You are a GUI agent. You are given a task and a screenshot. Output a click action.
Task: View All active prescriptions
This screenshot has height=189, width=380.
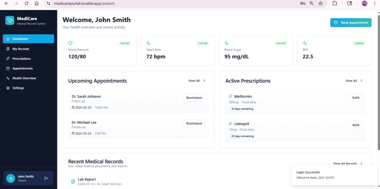click(x=354, y=81)
